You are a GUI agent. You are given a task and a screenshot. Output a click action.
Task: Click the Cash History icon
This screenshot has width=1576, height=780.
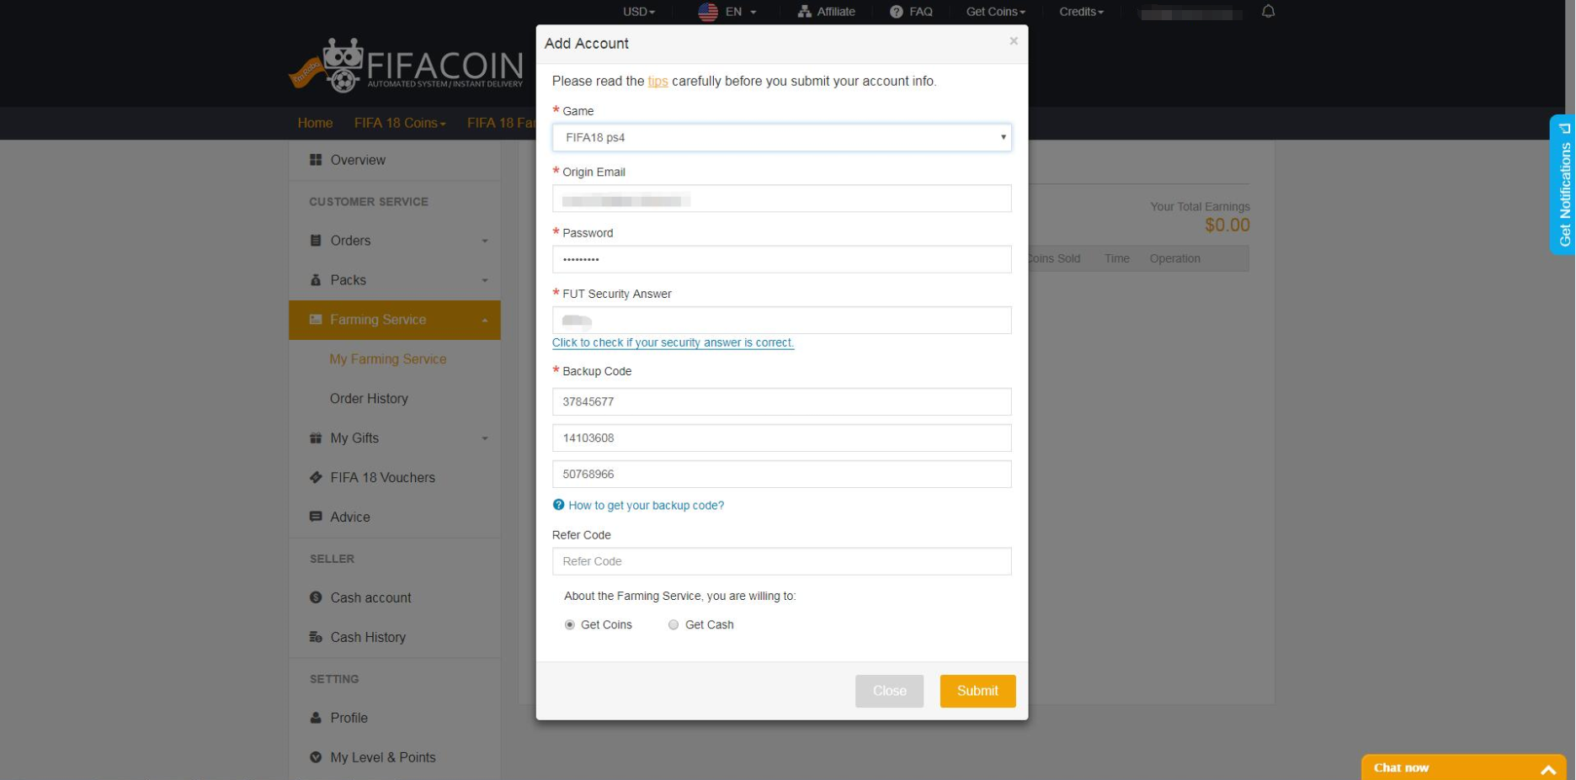click(x=316, y=637)
